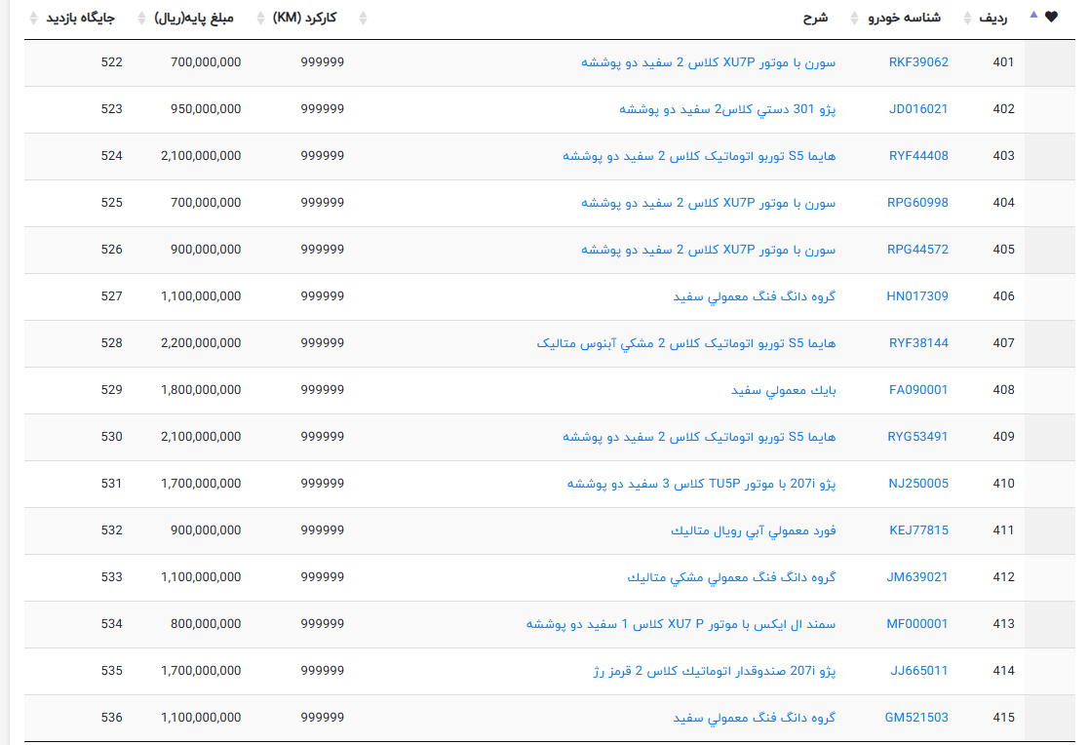Open هايما S5 description in row 409
Image resolution: width=1089 pixels, height=745 pixels.
(699, 437)
